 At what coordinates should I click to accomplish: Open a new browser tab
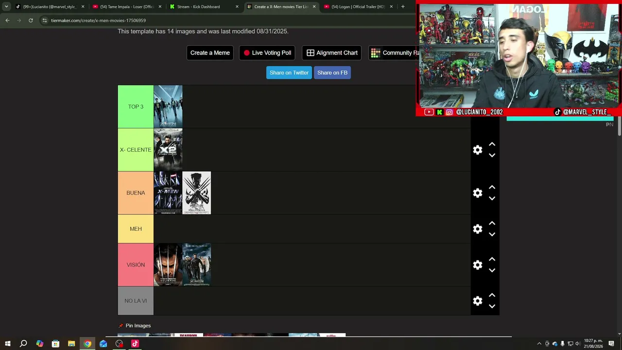(x=403, y=7)
